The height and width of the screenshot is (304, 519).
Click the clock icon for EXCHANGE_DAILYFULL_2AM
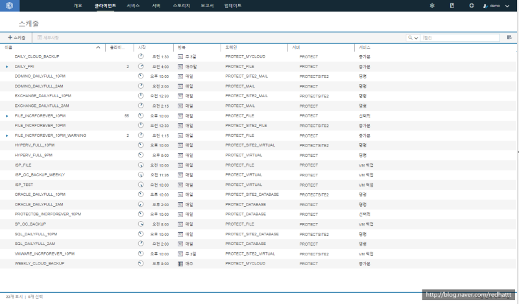click(x=141, y=106)
